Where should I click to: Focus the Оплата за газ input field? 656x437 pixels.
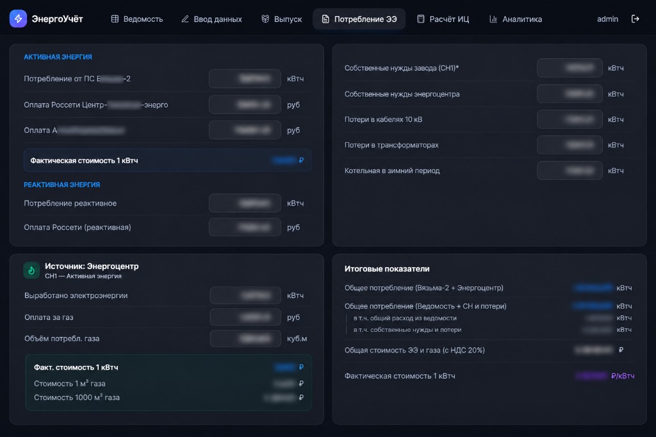point(245,317)
